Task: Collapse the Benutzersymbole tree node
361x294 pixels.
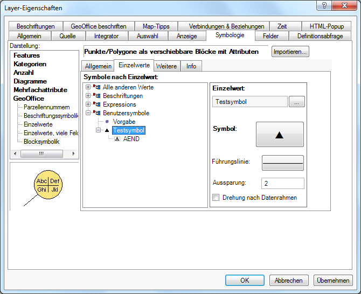Action: click(x=88, y=113)
